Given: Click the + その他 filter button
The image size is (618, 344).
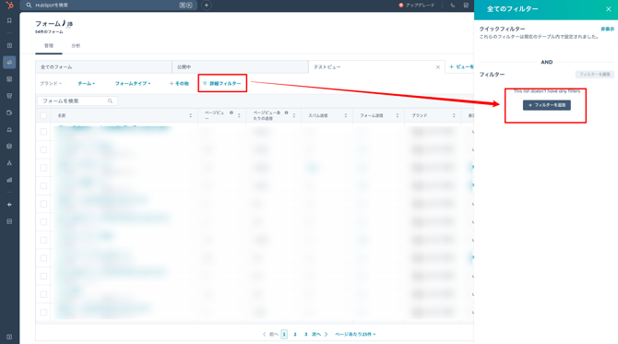Looking at the screenshot, I should click(179, 84).
